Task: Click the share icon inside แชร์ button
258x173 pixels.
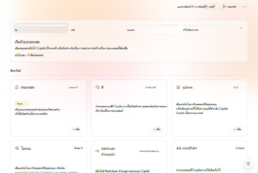Action: (206, 7)
